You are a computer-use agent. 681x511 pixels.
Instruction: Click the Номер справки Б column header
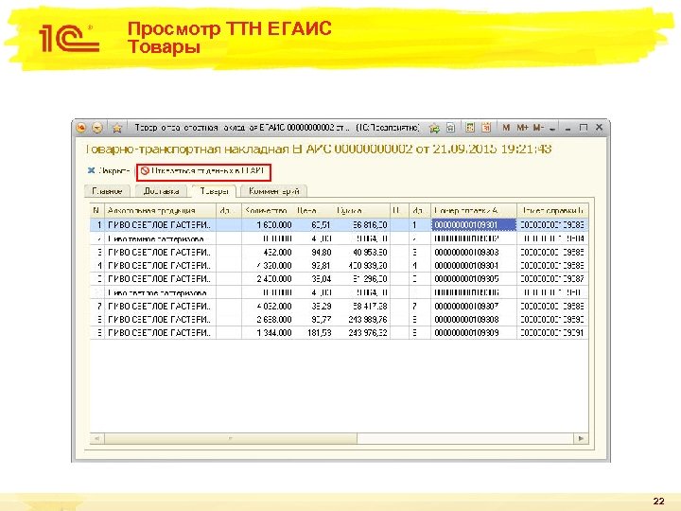(x=552, y=211)
